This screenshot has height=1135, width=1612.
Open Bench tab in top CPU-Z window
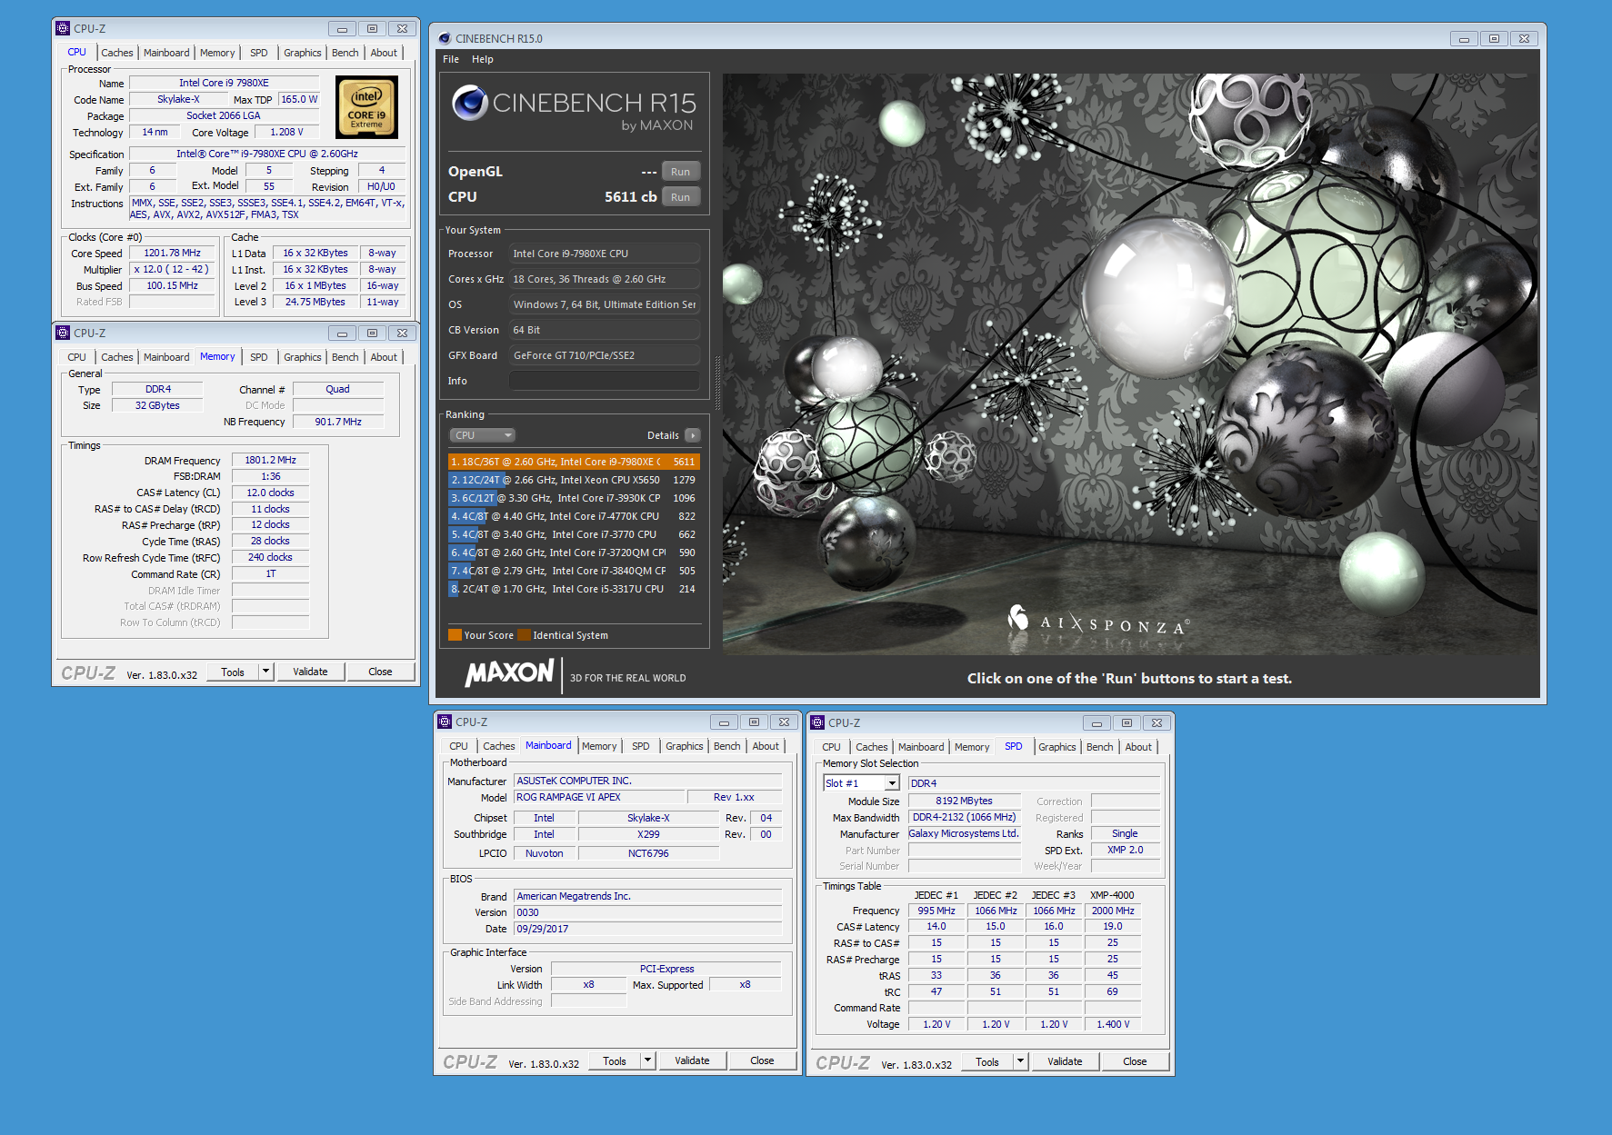345,53
